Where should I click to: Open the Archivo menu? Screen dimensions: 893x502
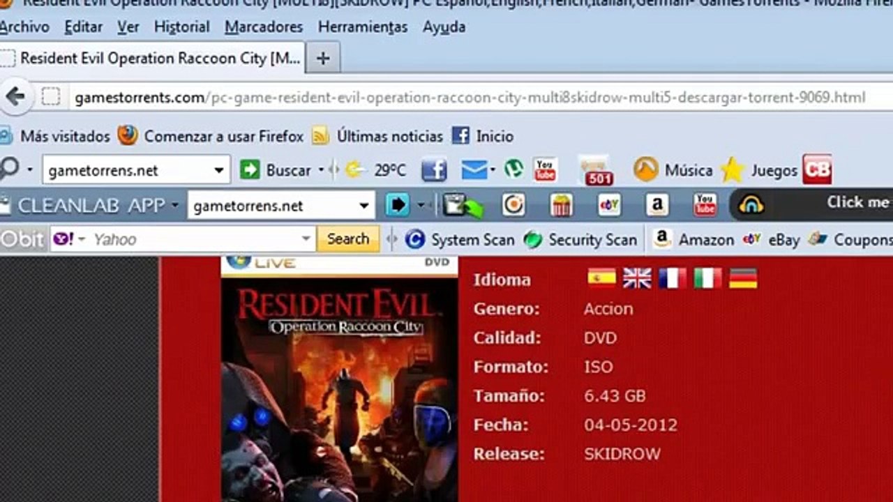(24, 27)
